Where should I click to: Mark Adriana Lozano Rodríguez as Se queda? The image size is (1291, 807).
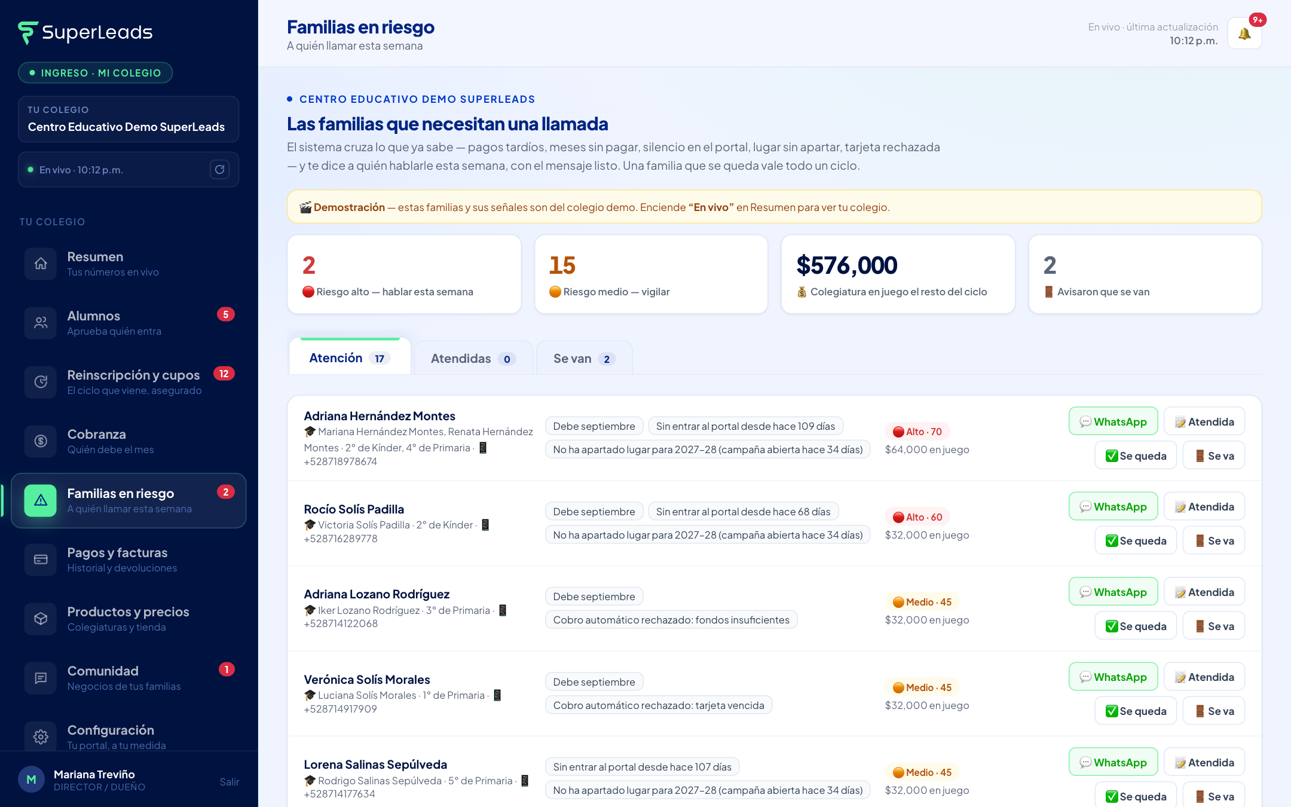coord(1136,626)
